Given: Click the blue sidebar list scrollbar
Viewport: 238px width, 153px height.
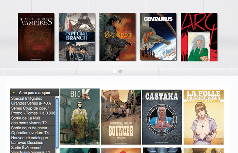Looking at the screenshot, I should (x=57, y=123).
